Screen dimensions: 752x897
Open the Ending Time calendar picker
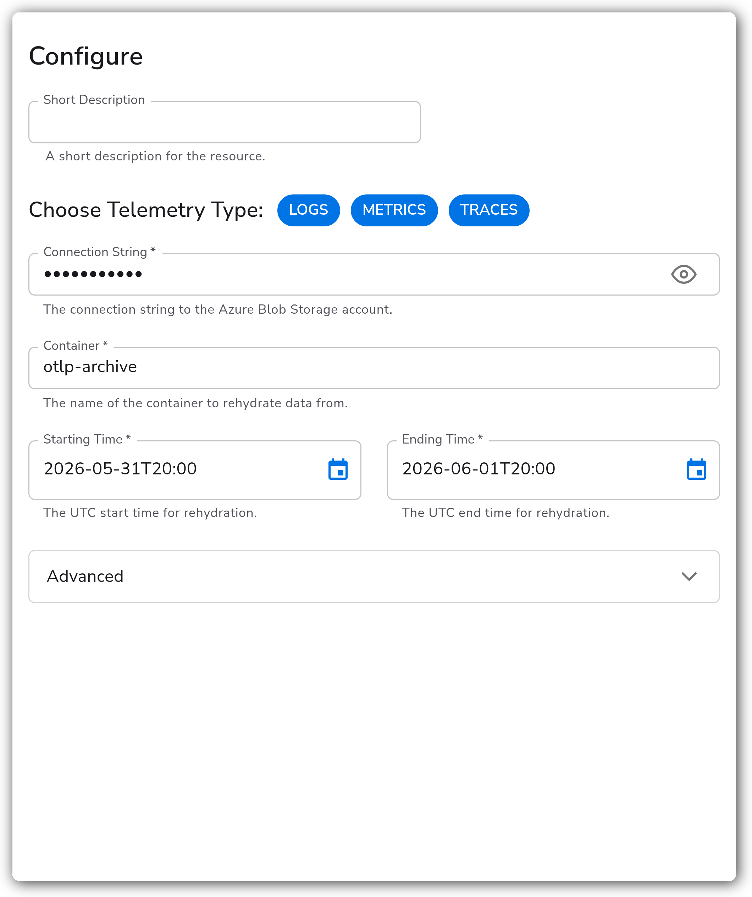696,469
